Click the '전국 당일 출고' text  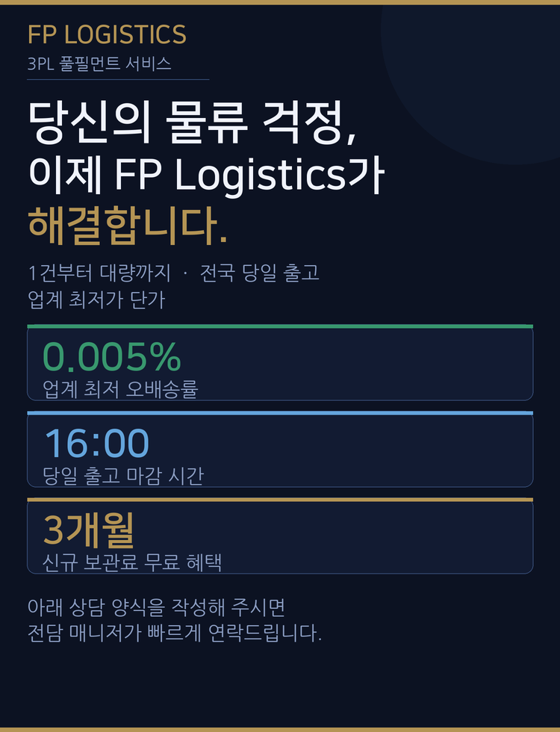[x=260, y=273]
